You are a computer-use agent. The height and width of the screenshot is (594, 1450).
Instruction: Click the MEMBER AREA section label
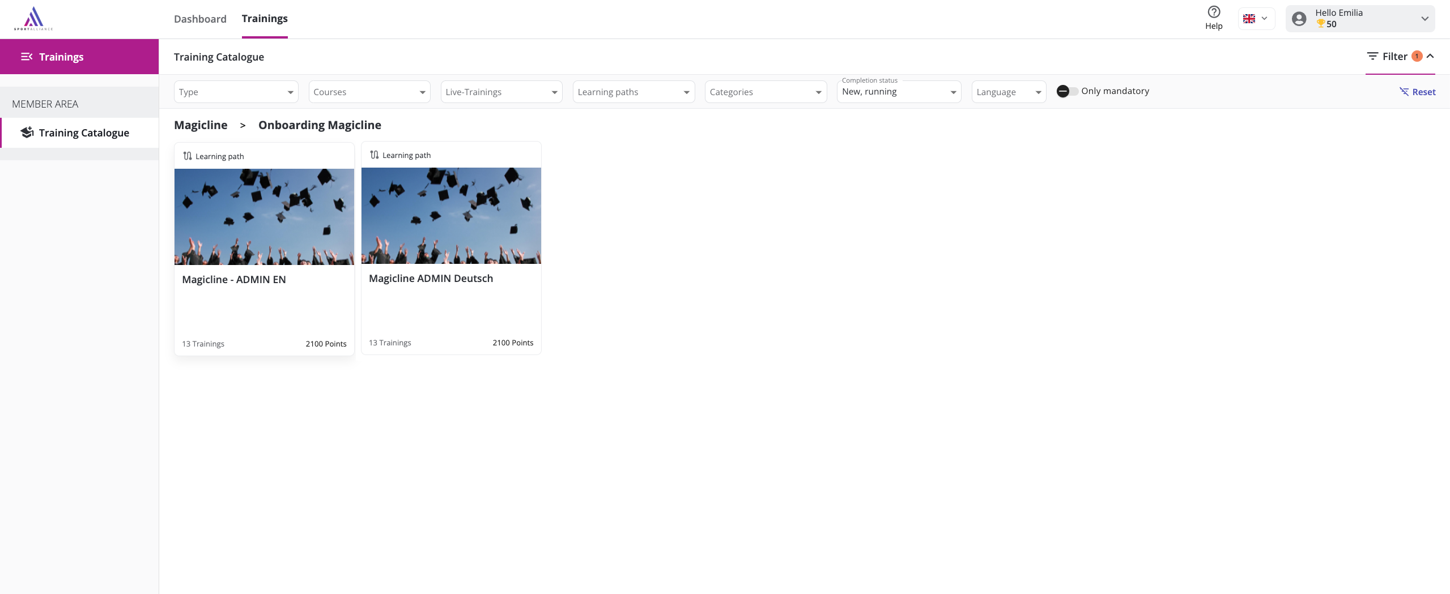[45, 104]
